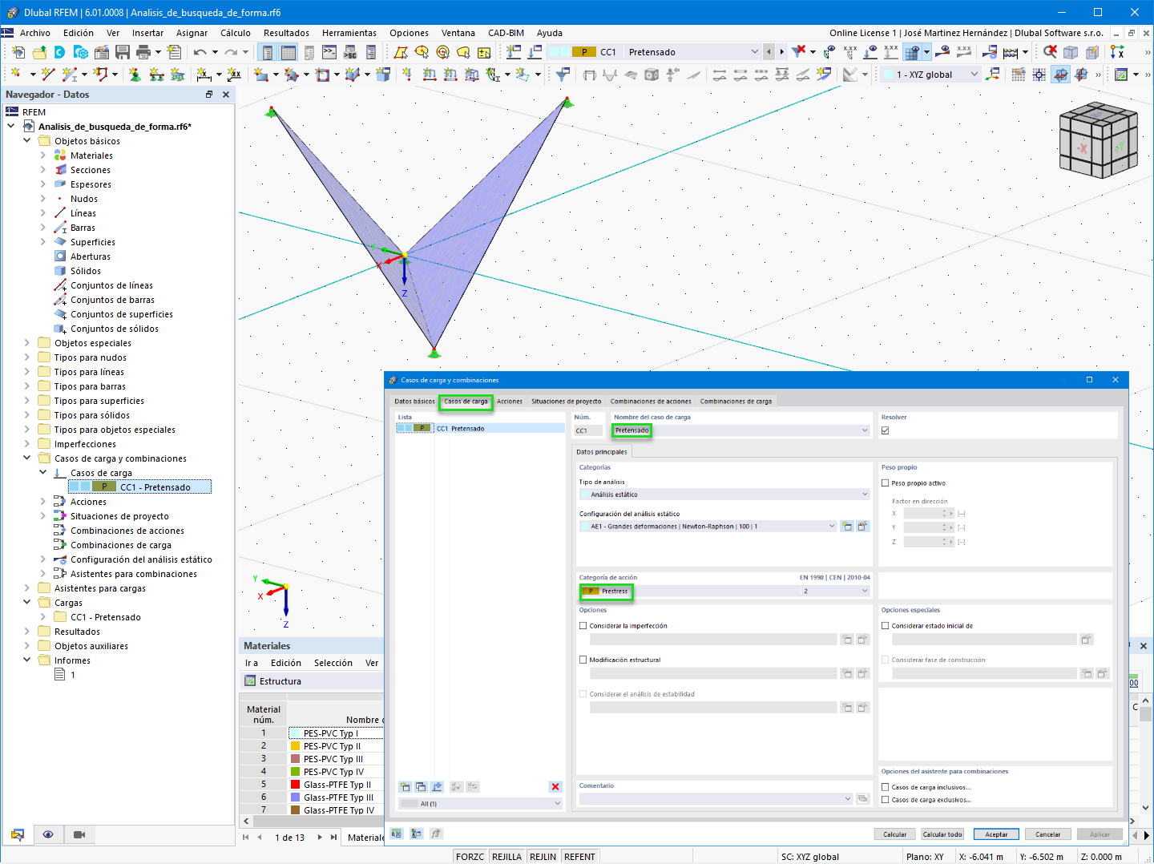The width and height of the screenshot is (1154, 864).
Task: Expand the Resultados tree node
Action: point(27,632)
